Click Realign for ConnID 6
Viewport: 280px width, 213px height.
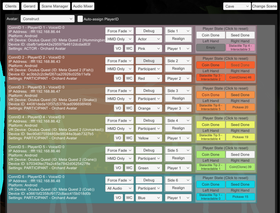click(x=178, y=188)
